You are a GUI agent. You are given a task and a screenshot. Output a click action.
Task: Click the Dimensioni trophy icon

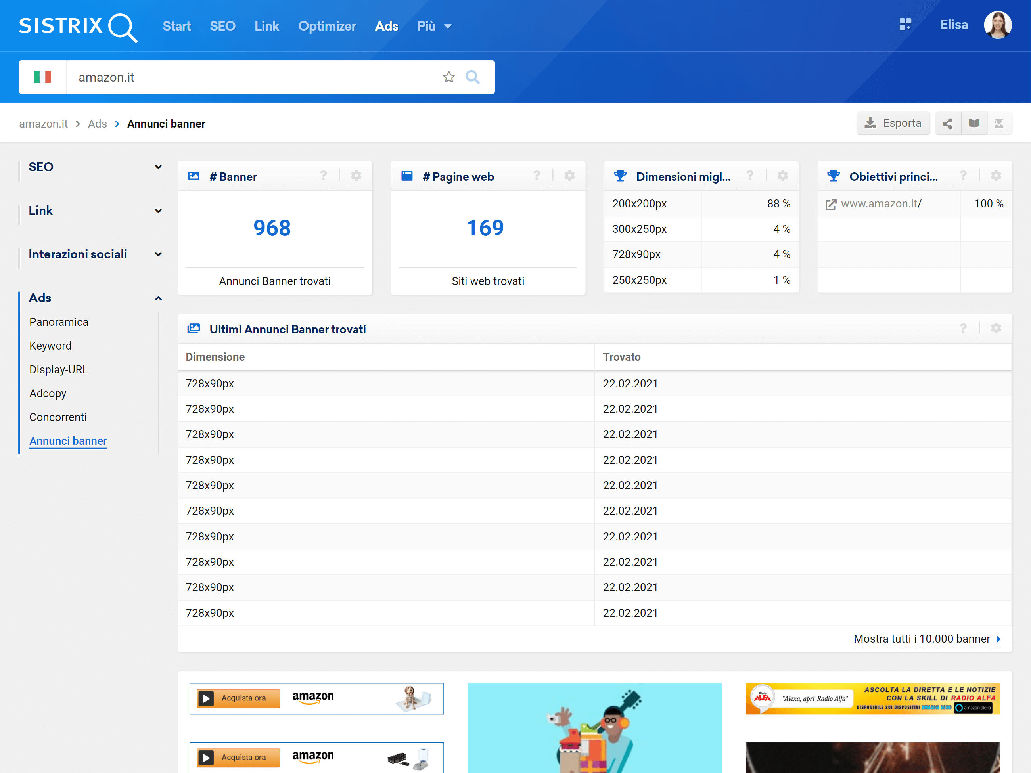pyautogui.click(x=620, y=176)
